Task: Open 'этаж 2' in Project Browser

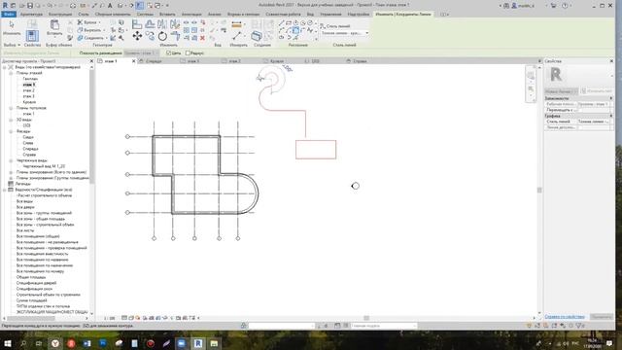Action: 28,90
